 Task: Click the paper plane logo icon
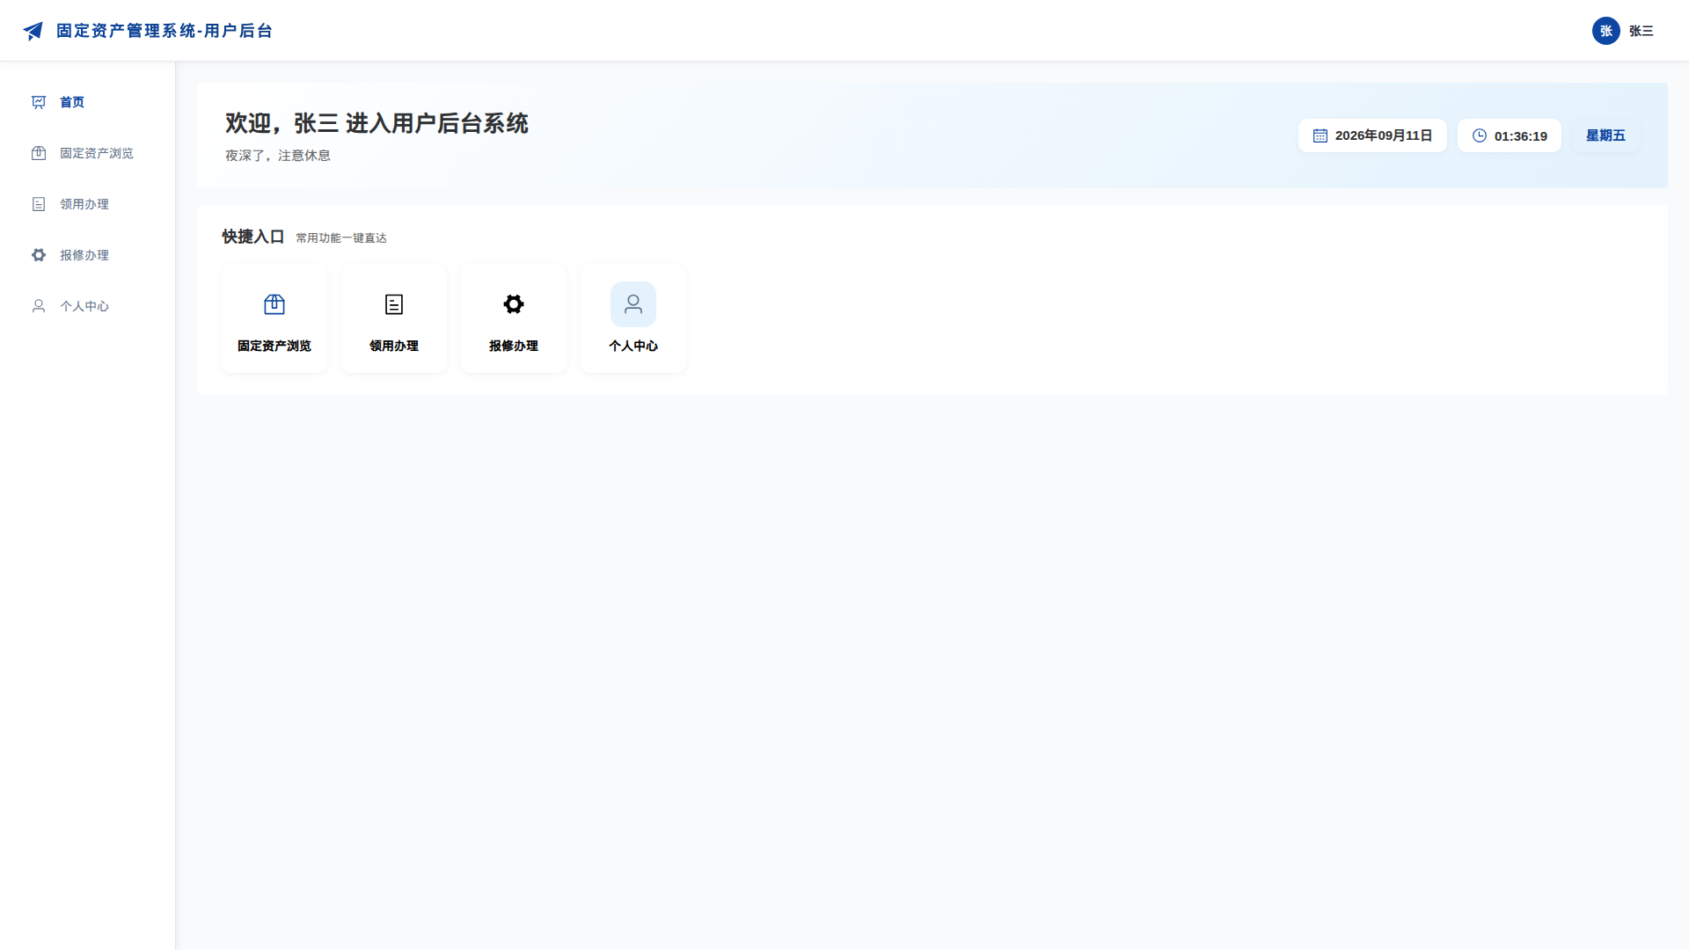(x=33, y=31)
